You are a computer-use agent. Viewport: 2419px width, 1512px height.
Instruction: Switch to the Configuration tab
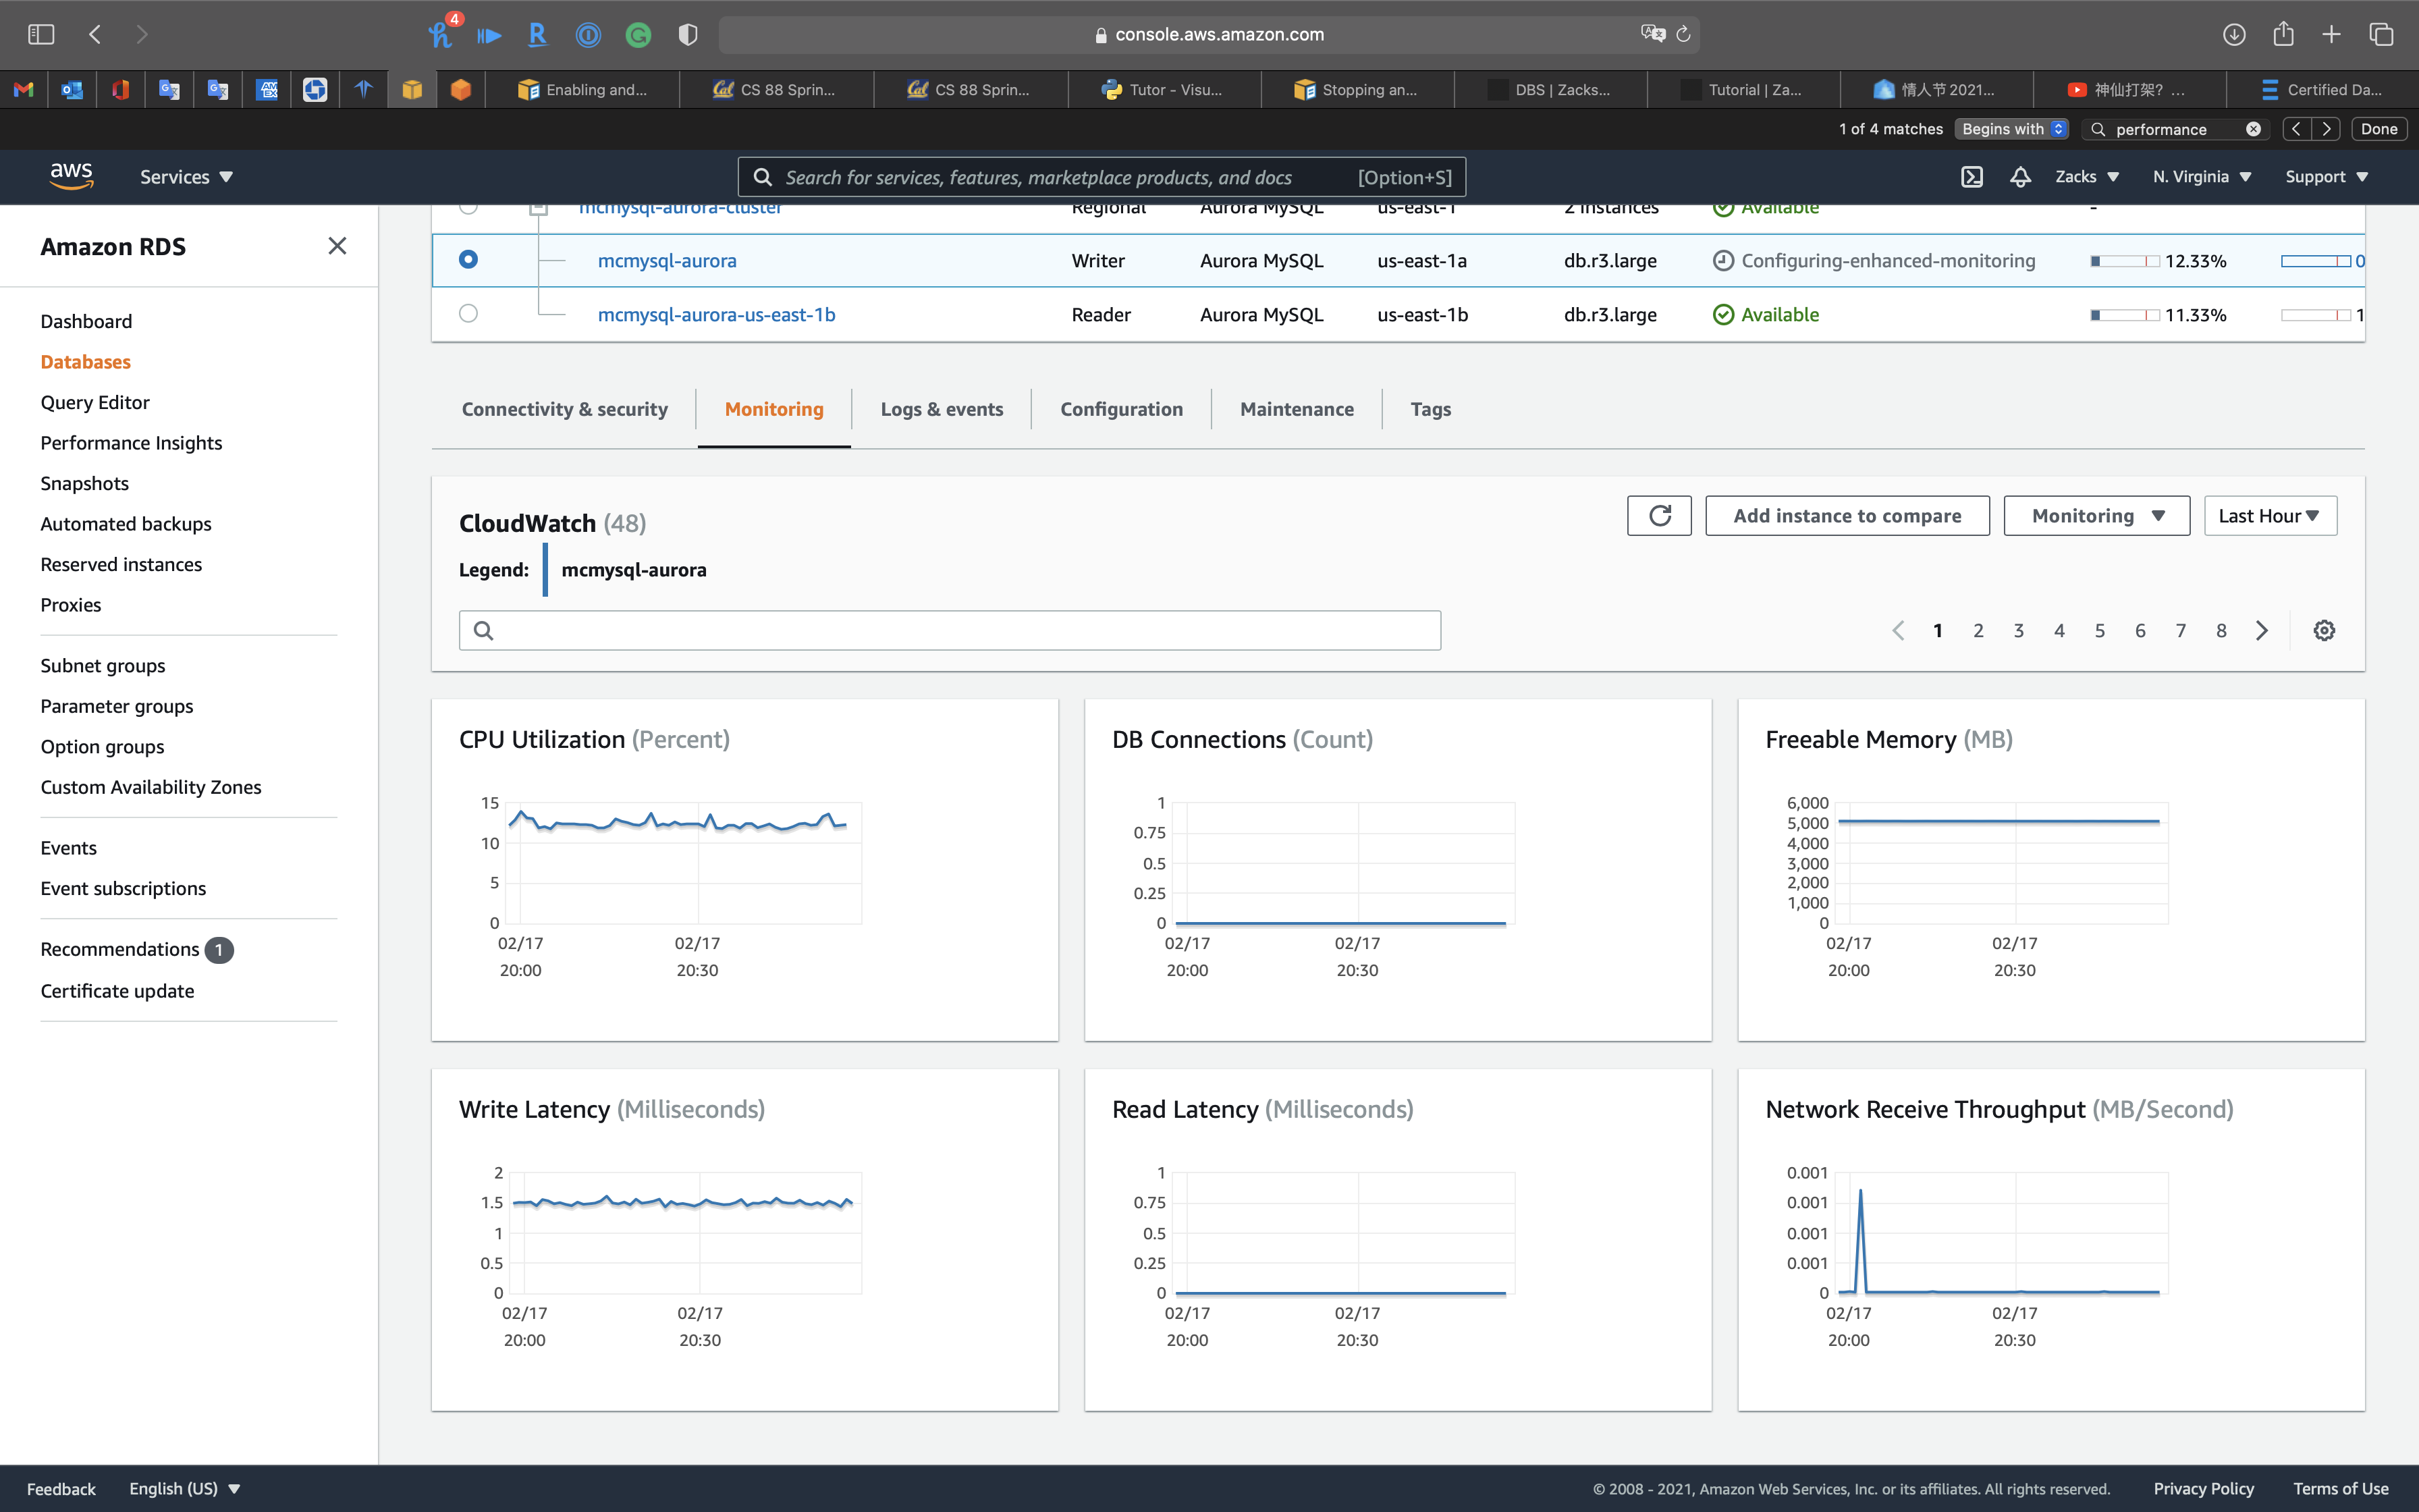1120,409
